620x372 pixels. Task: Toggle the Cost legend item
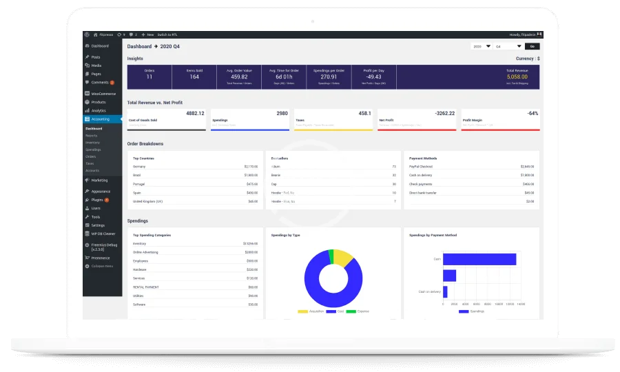[x=331, y=311]
